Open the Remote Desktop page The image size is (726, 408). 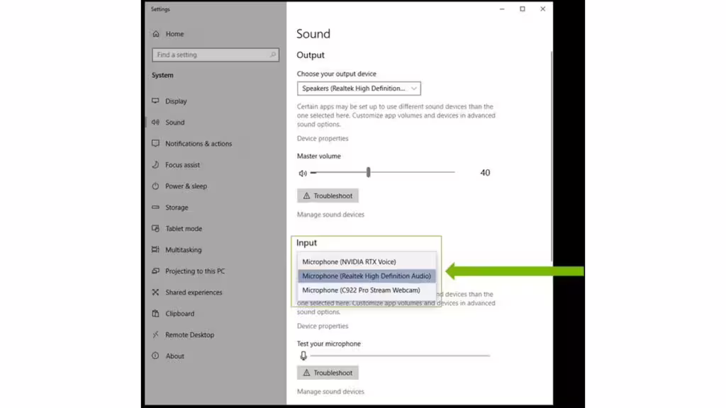coord(189,335)
